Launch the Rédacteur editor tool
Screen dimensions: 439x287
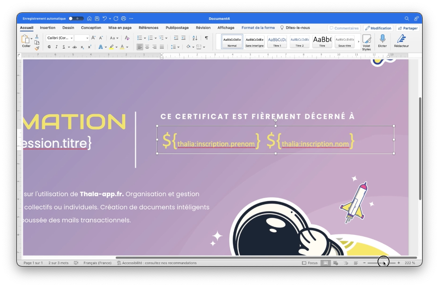pos(401,41)
